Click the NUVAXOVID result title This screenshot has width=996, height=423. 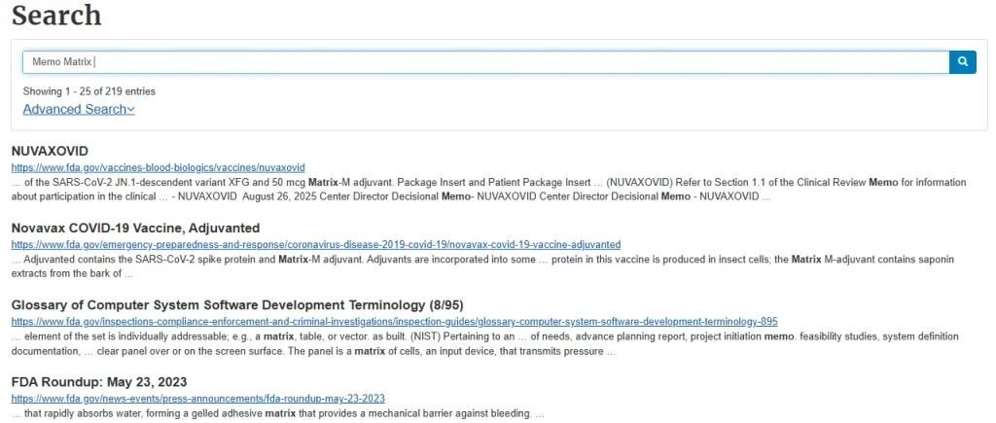click(50, 151)
